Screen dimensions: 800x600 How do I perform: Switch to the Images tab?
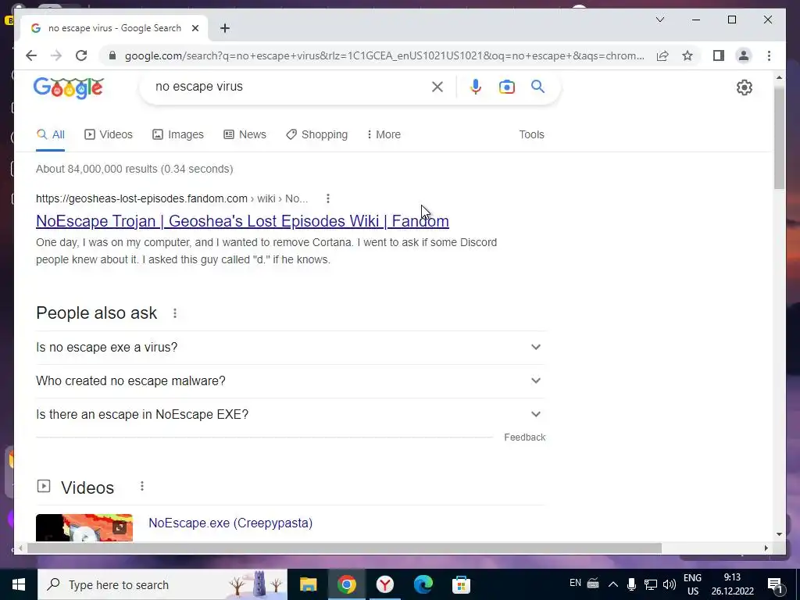pos(178,134)
